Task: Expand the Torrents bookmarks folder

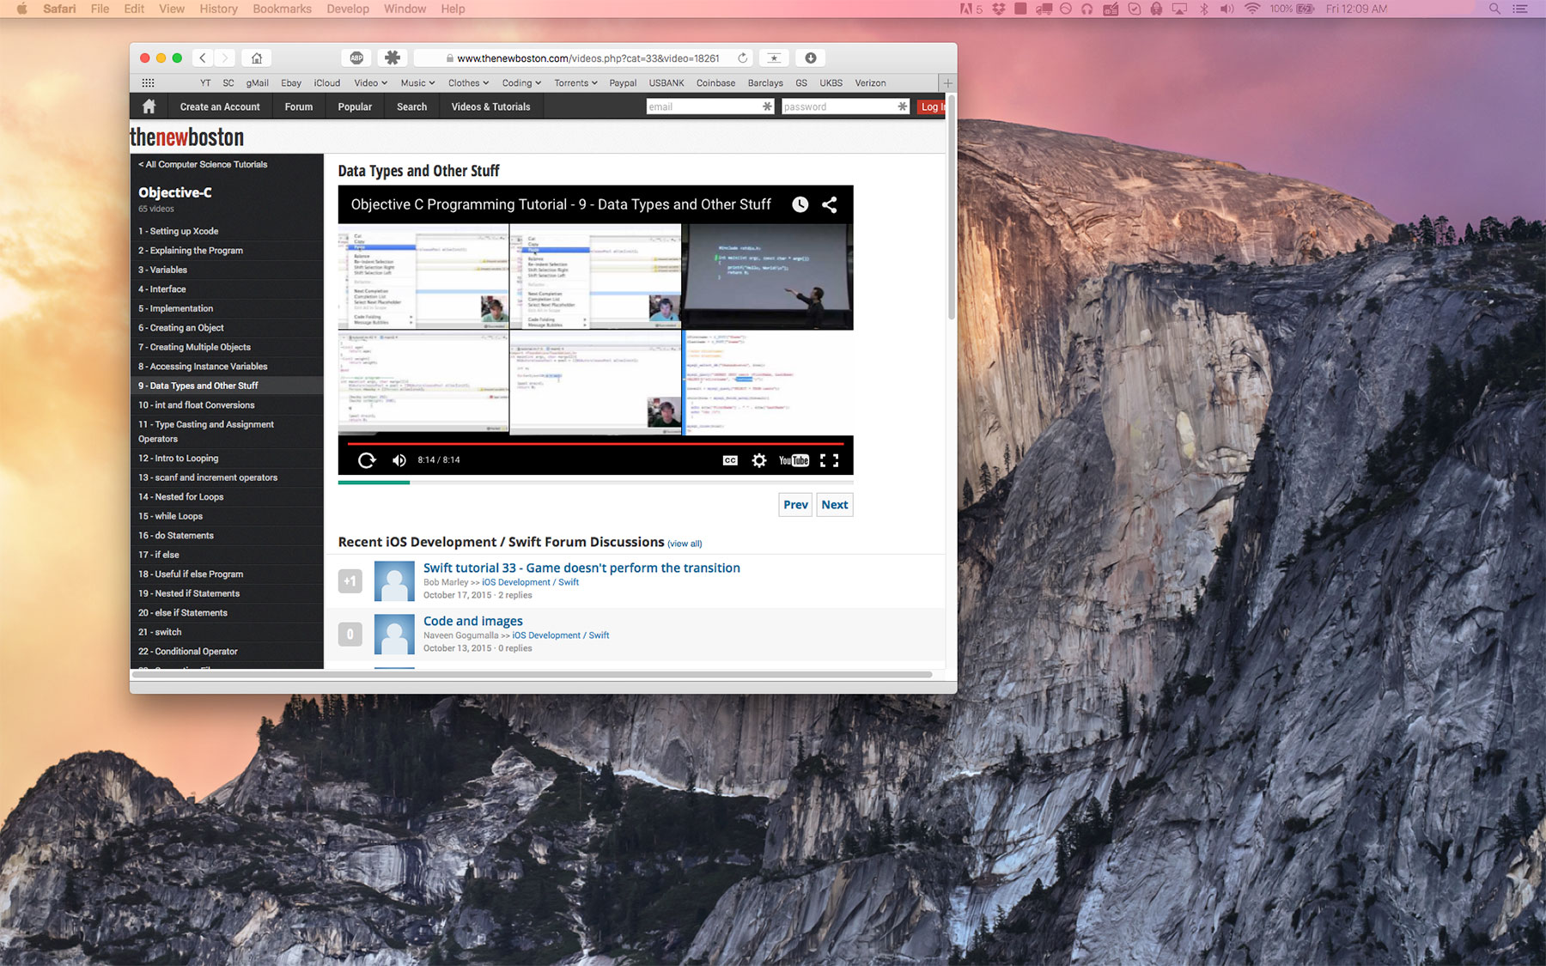Action: click(x=575, y=83)
